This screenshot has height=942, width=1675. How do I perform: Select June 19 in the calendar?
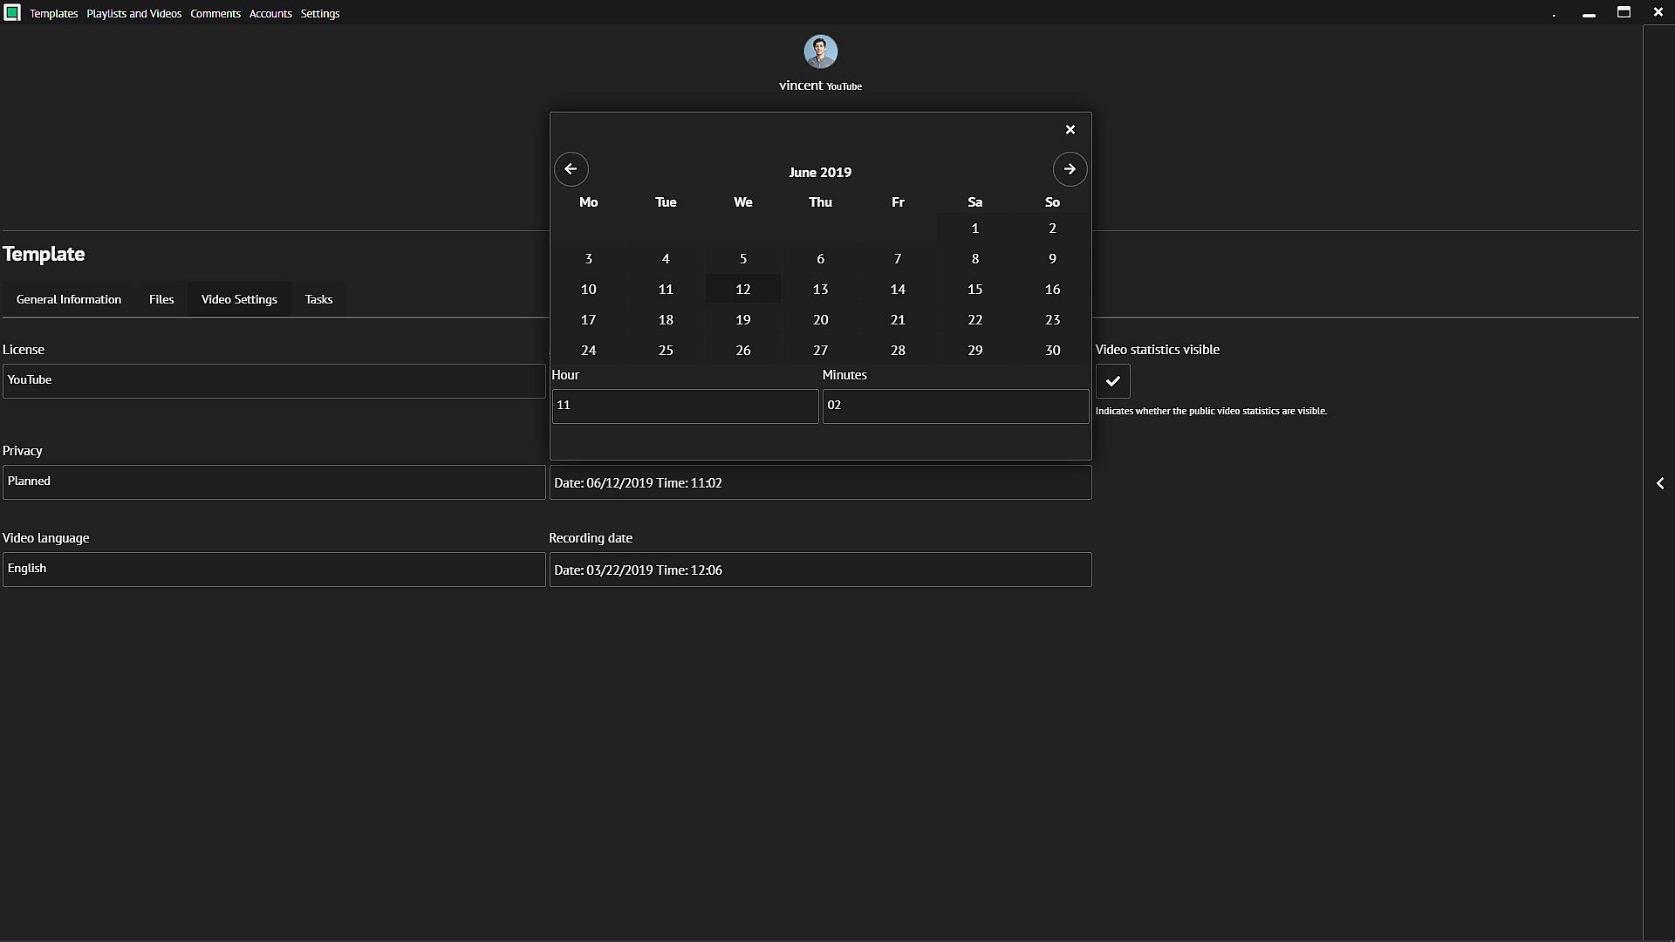pyautogui.click(x=742, y=320)
